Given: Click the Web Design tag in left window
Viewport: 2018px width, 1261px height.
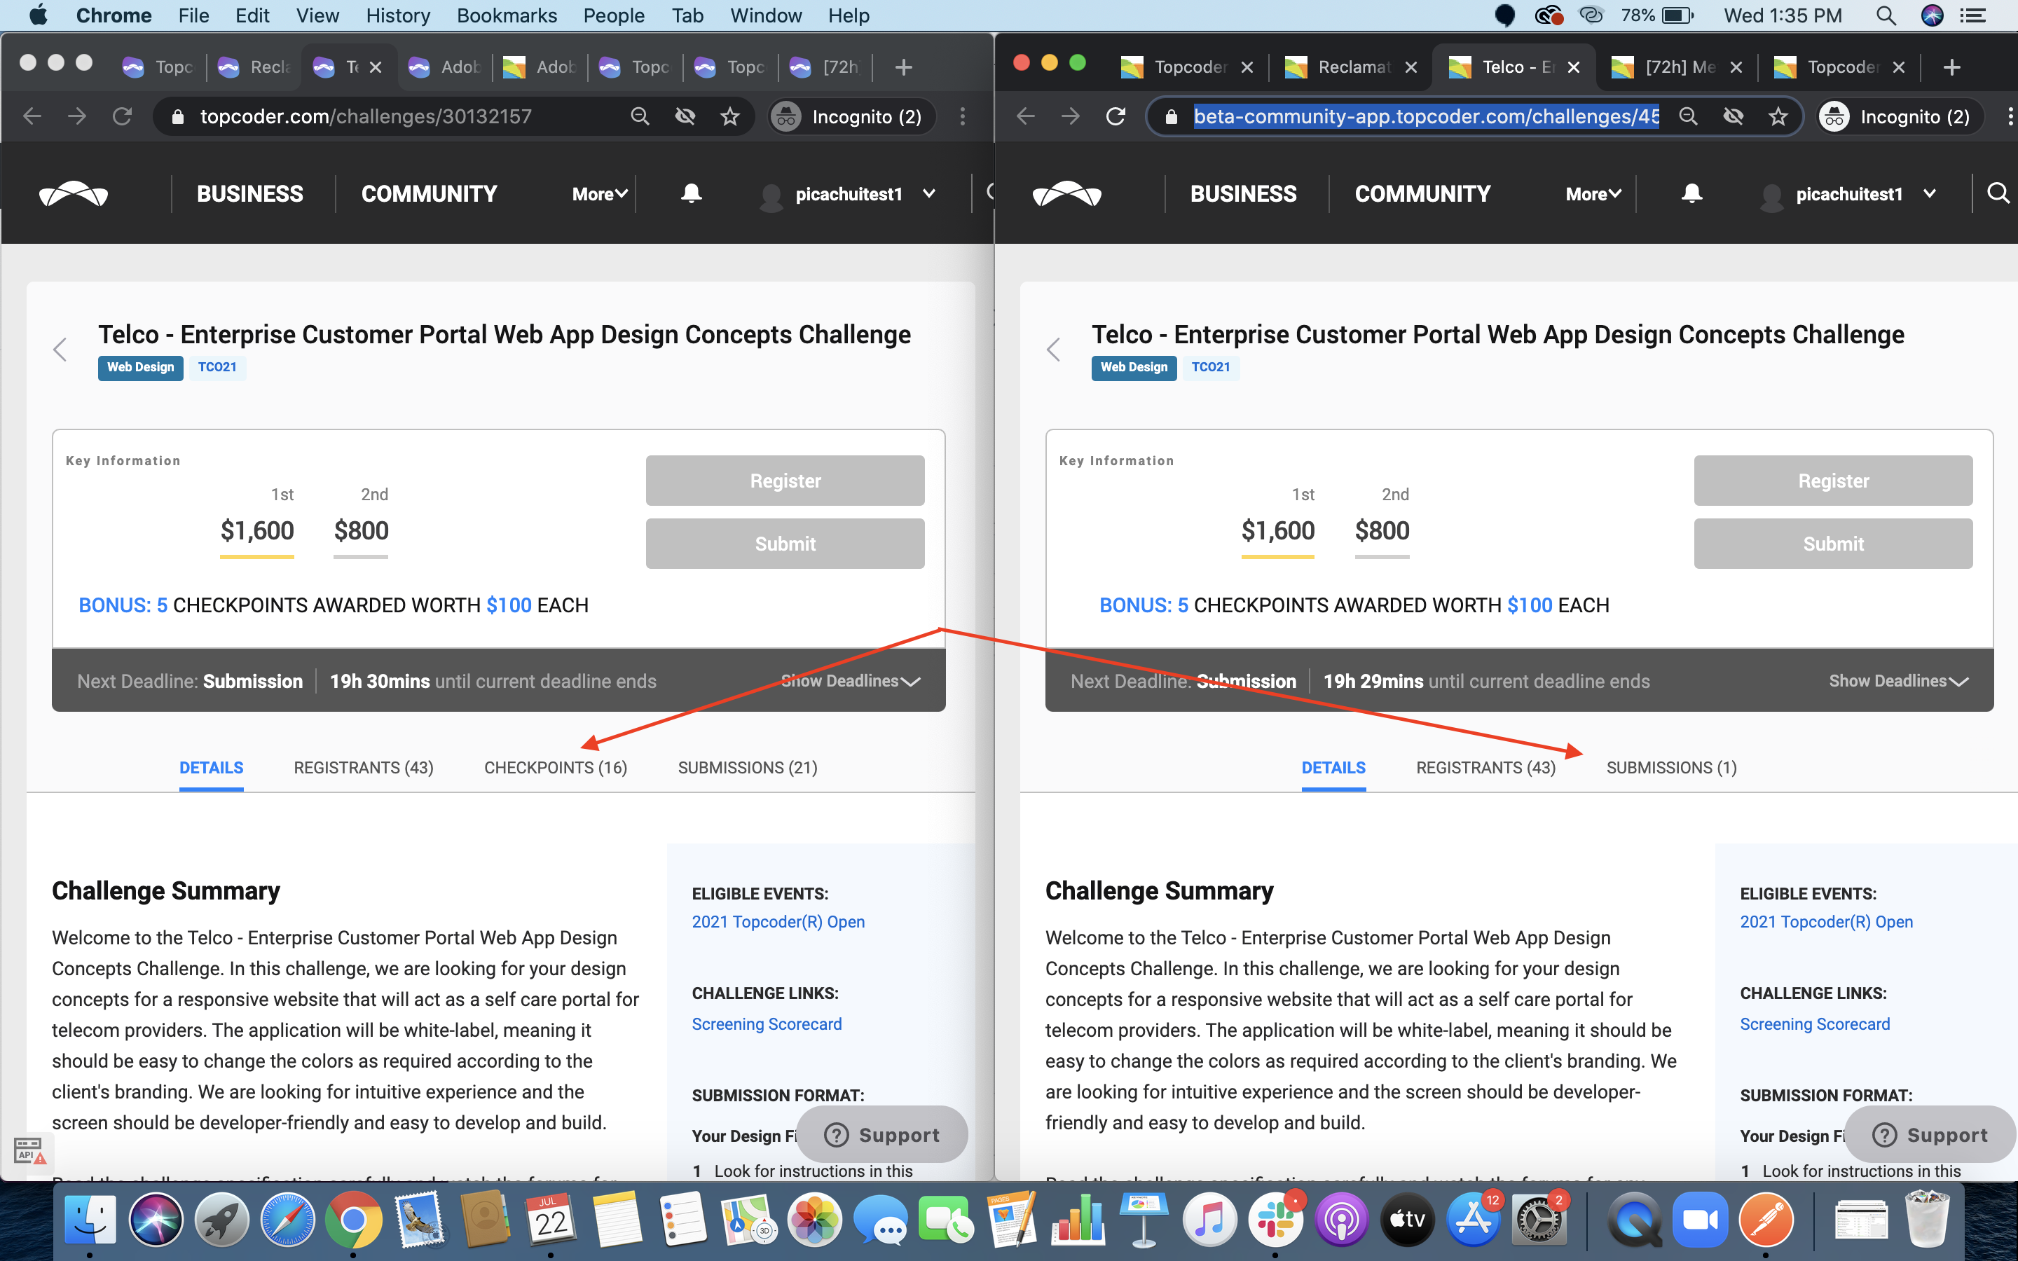Looking at the screenshot, I should 140,367.
